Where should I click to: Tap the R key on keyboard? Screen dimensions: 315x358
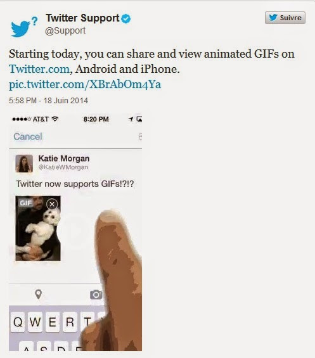pos(70,322)
